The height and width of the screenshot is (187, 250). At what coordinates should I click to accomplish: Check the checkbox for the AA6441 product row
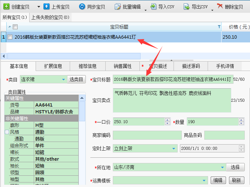pyautogui.click(x=10, y=37)
